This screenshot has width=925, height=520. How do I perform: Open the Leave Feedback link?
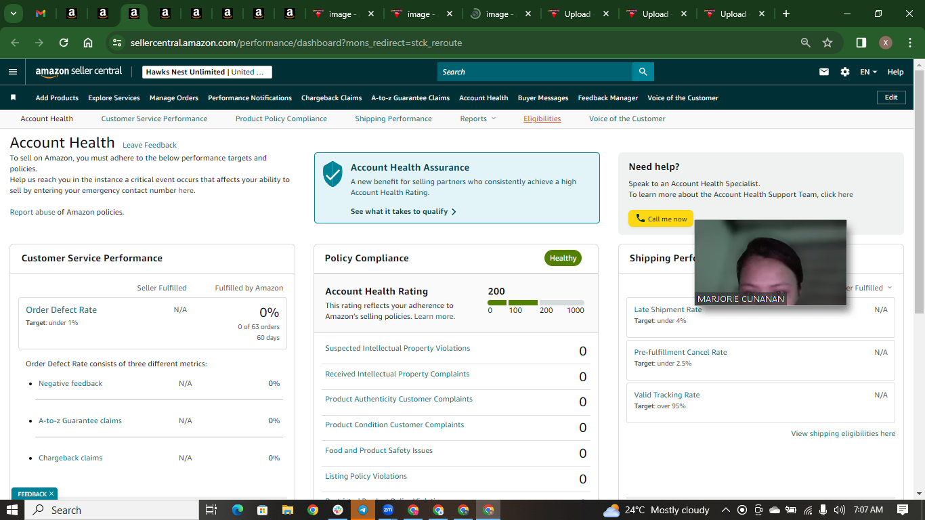tap(150, 145)
